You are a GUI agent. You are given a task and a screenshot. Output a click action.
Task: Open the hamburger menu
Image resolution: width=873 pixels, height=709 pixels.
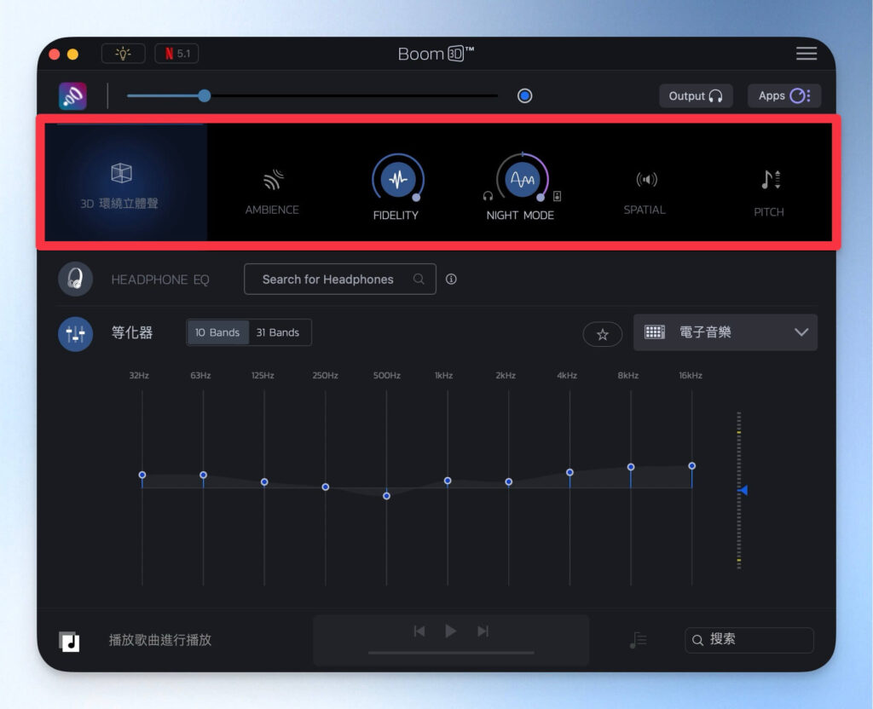[x=806, y=54]
